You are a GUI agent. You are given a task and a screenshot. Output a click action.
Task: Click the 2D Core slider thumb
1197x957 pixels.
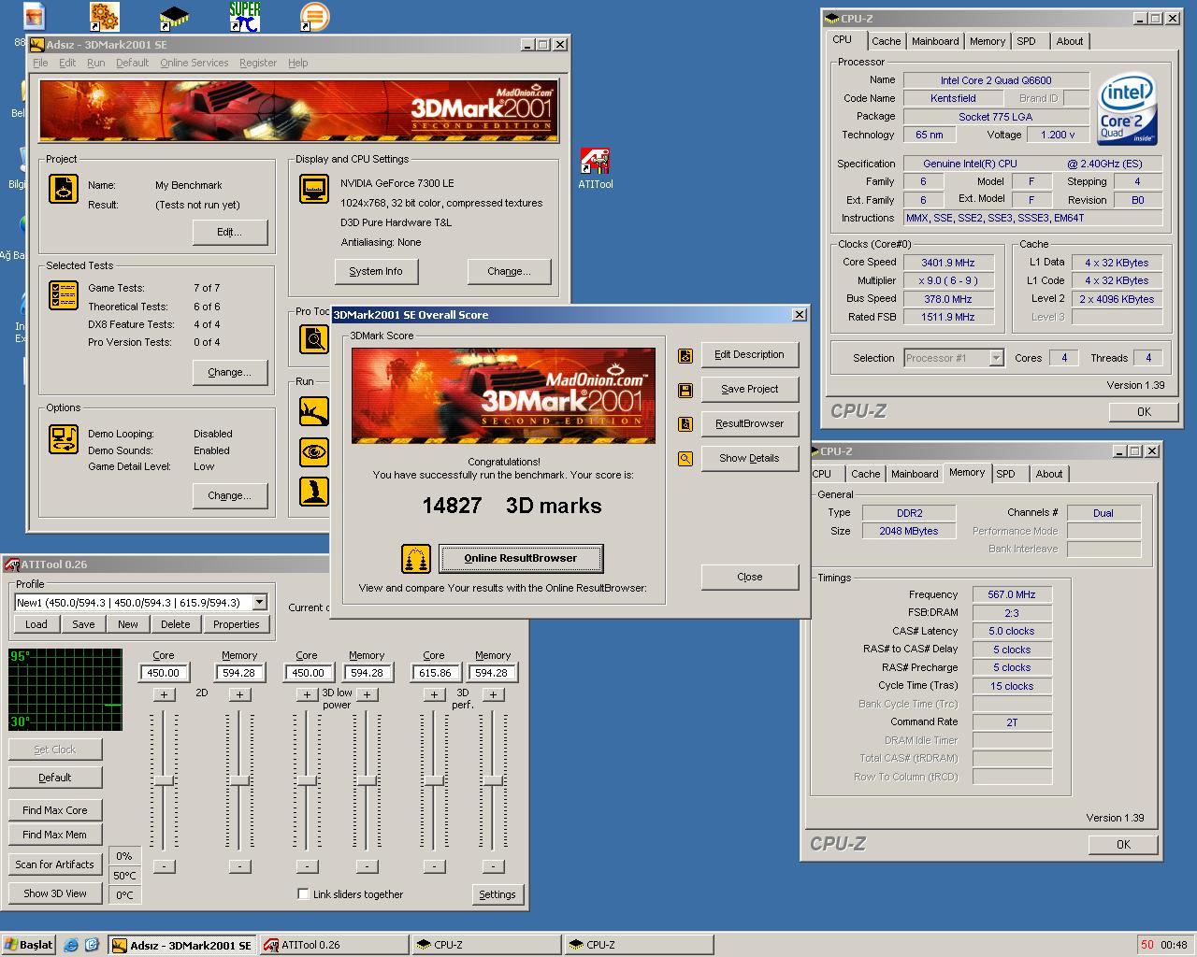click(x=164, y=780)
